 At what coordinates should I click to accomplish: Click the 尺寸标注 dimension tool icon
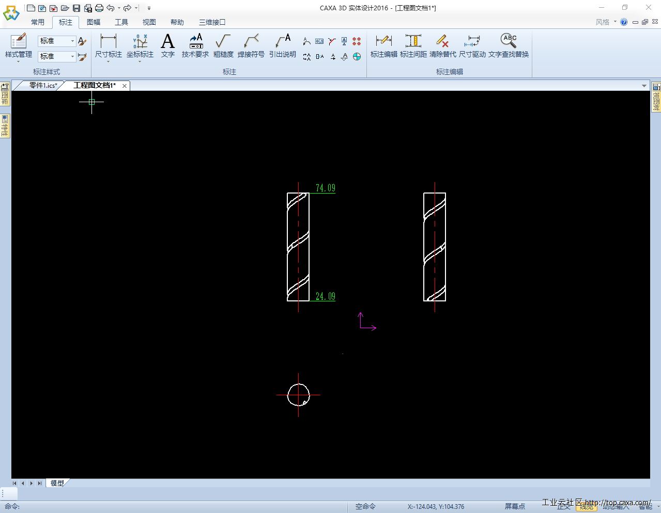[x=108, y=41]
